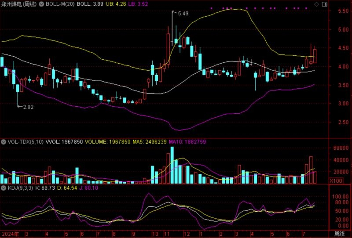
Task: Click month 10 on the time axis
Action: [155, 234]
